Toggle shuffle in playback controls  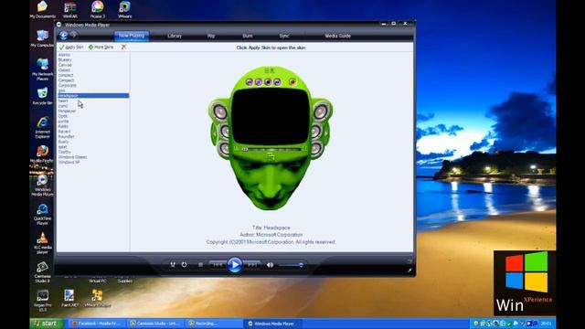pos(173,264)
